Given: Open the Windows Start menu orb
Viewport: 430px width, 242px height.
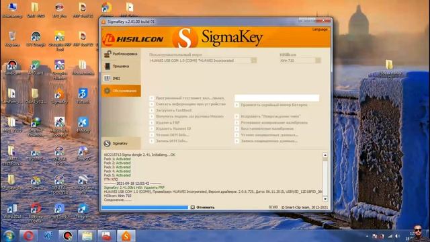Looking at the screenshot, I should pos(9,236).
